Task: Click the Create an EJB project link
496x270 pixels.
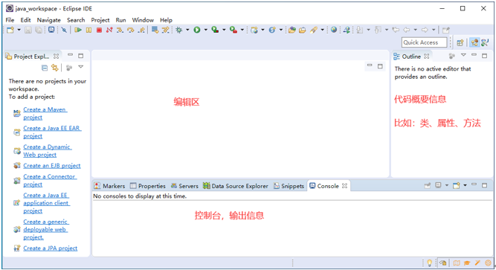Action: pyautogui.click(x=52, y=166)
